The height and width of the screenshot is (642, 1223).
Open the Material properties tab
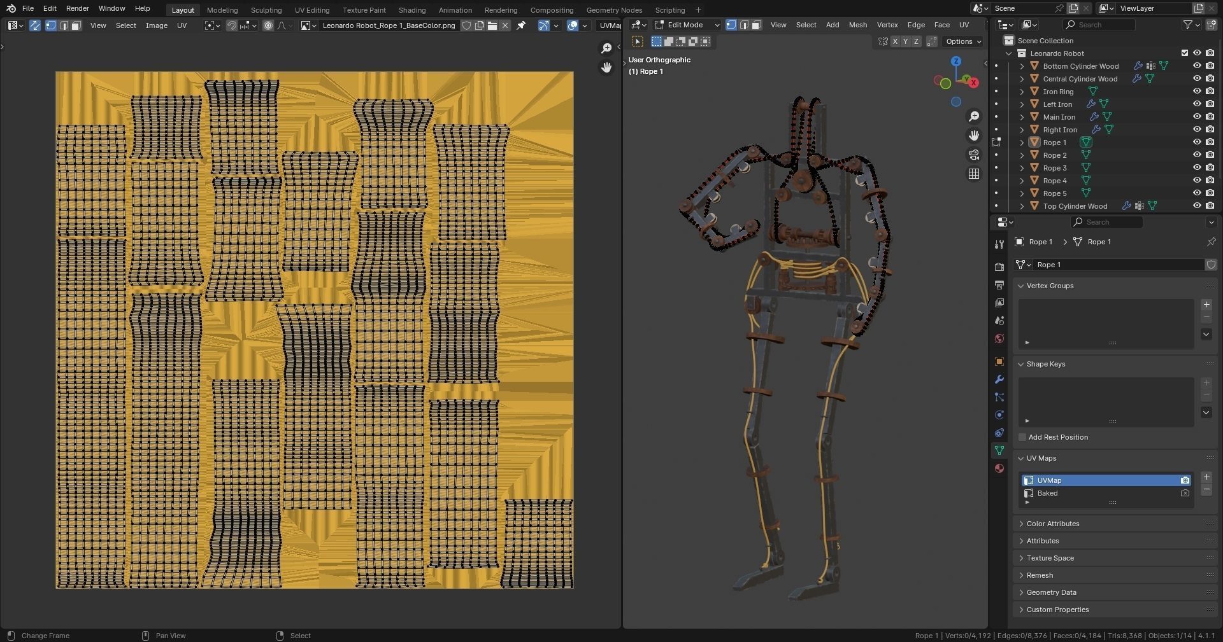click(999, 468)
